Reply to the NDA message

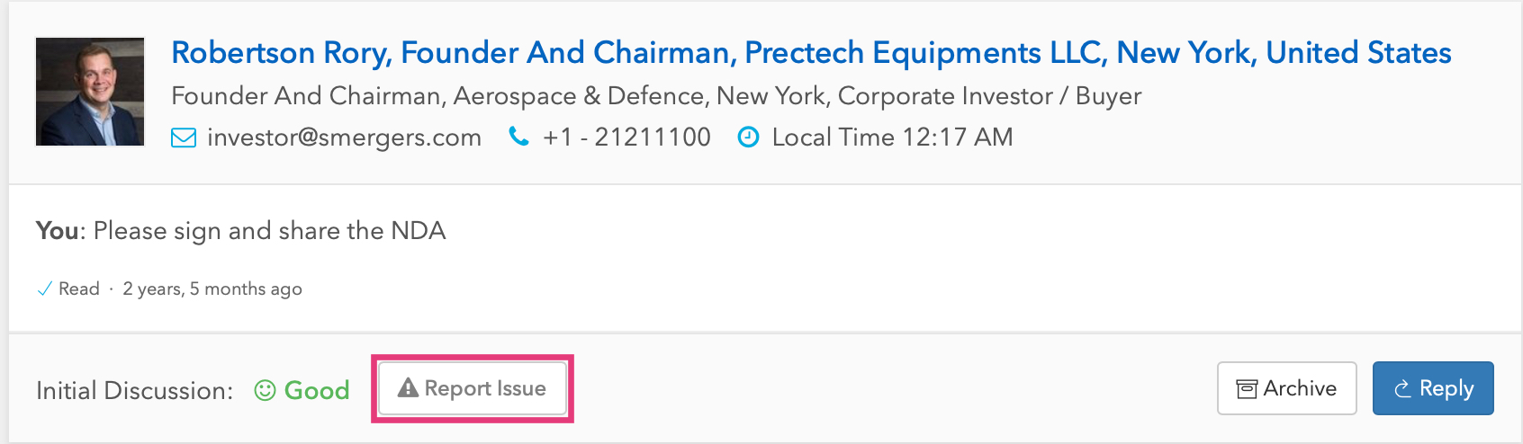point(1446,388)
